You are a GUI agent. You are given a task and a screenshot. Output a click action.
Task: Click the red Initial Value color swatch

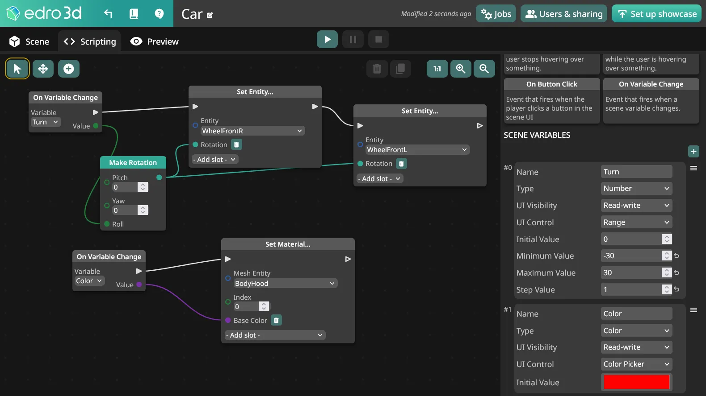636,382
